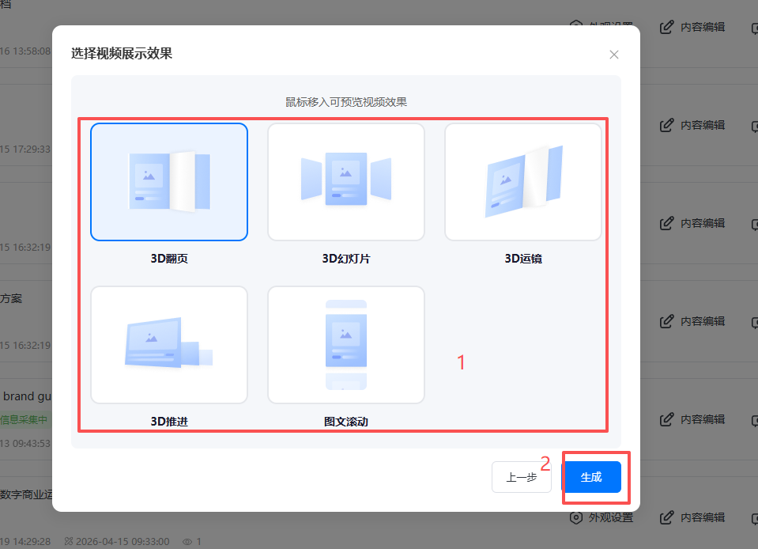758x549 pixels.
Task: Open 内容编辑 in the bottom row
Action: pyautogui.click(x=667, y=517)
